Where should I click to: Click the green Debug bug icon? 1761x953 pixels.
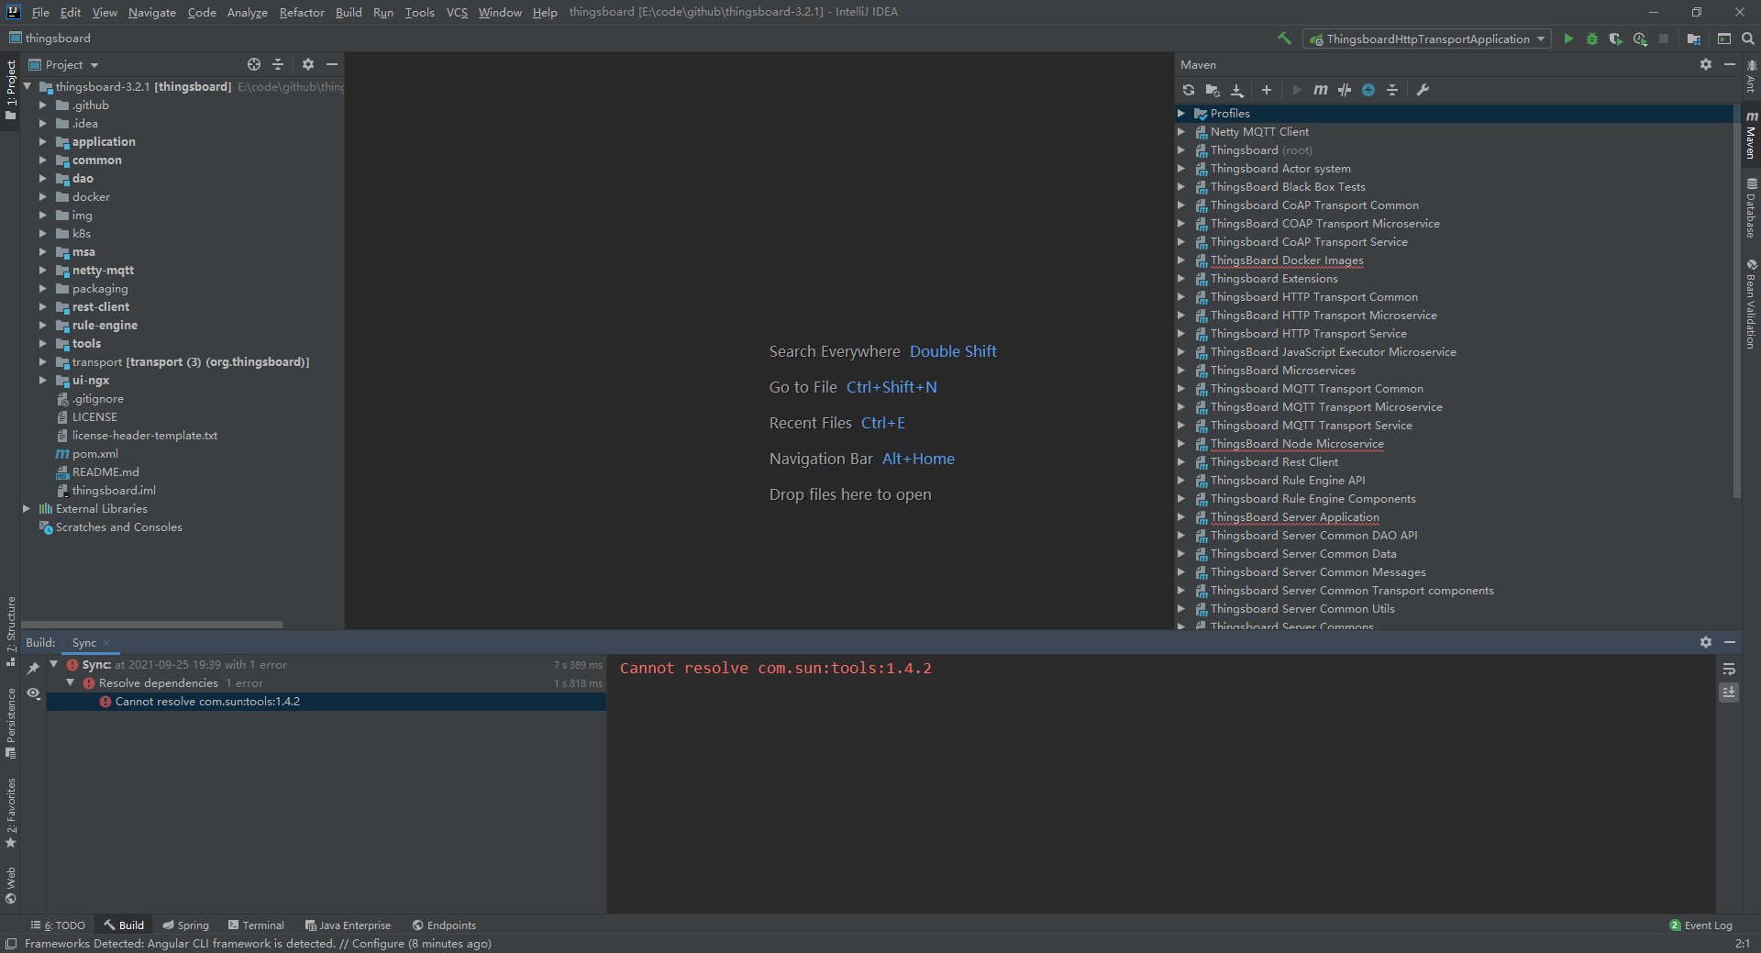tap(1592, 39)
